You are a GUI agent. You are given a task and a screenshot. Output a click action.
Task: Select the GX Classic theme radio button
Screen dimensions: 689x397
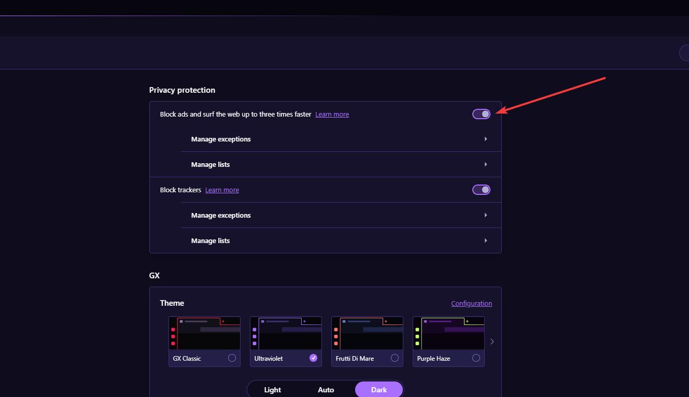click(232, 358)
